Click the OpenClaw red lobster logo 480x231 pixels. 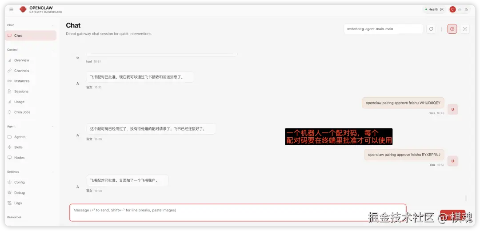(23, 9)
